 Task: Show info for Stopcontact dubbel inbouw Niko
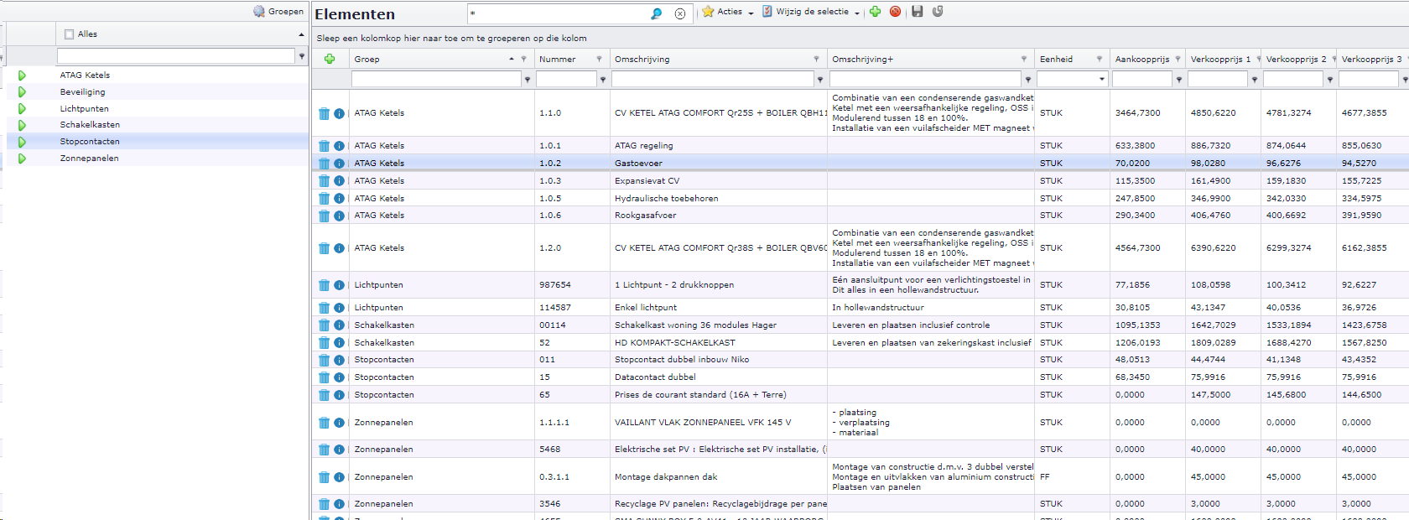tap(339, 360)
